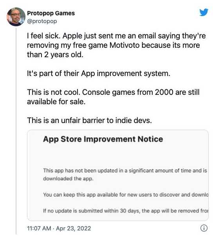The width and height of the screenshot is (213, 241).
Task: Open the 11:07 AM timestamp link
Action: (39, 228)
